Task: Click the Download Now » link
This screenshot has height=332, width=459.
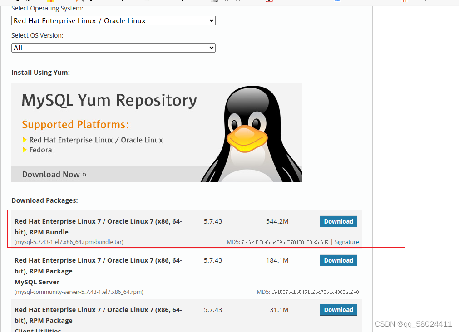Action: (54, 174)
